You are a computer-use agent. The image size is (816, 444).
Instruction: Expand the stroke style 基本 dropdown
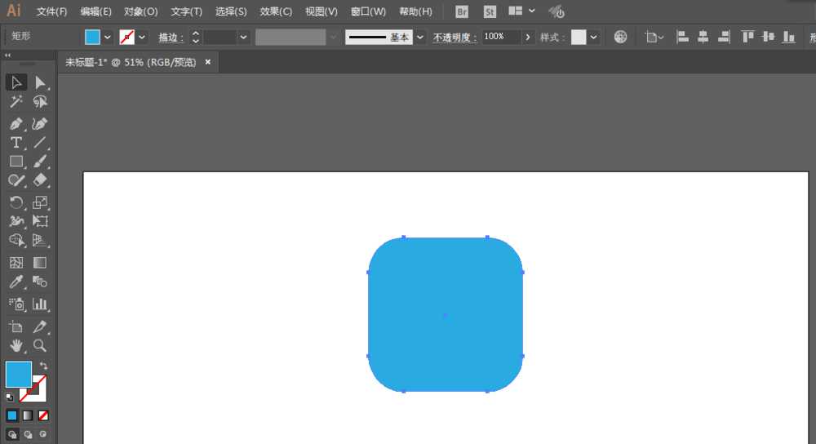coord(419,37)
